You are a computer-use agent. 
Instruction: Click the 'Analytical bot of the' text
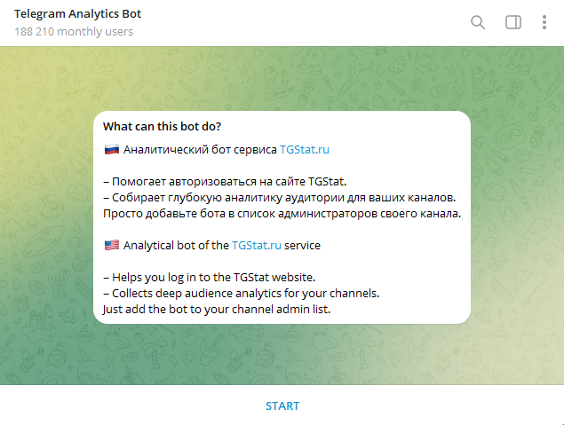pos(176,246)
